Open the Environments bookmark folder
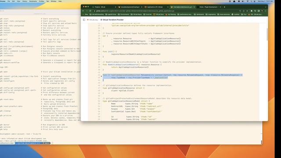 click(123, 14)
